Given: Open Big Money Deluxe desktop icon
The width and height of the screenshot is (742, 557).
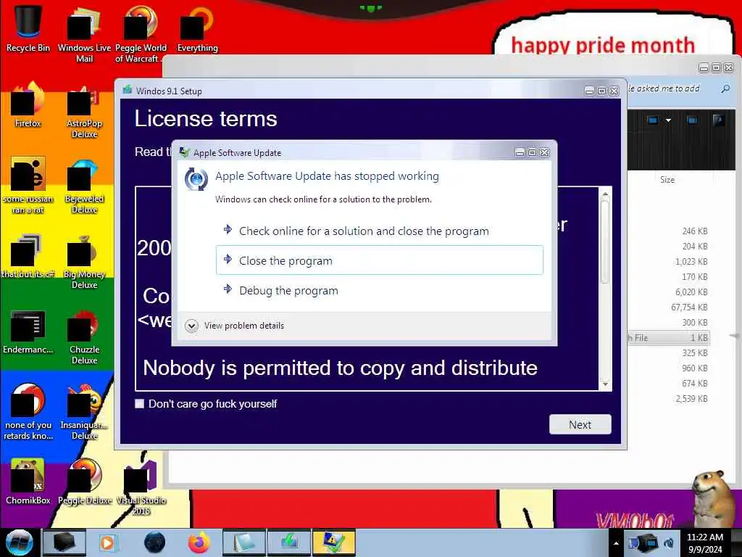Looking at the screenshot, I should (x=84, y=261).
